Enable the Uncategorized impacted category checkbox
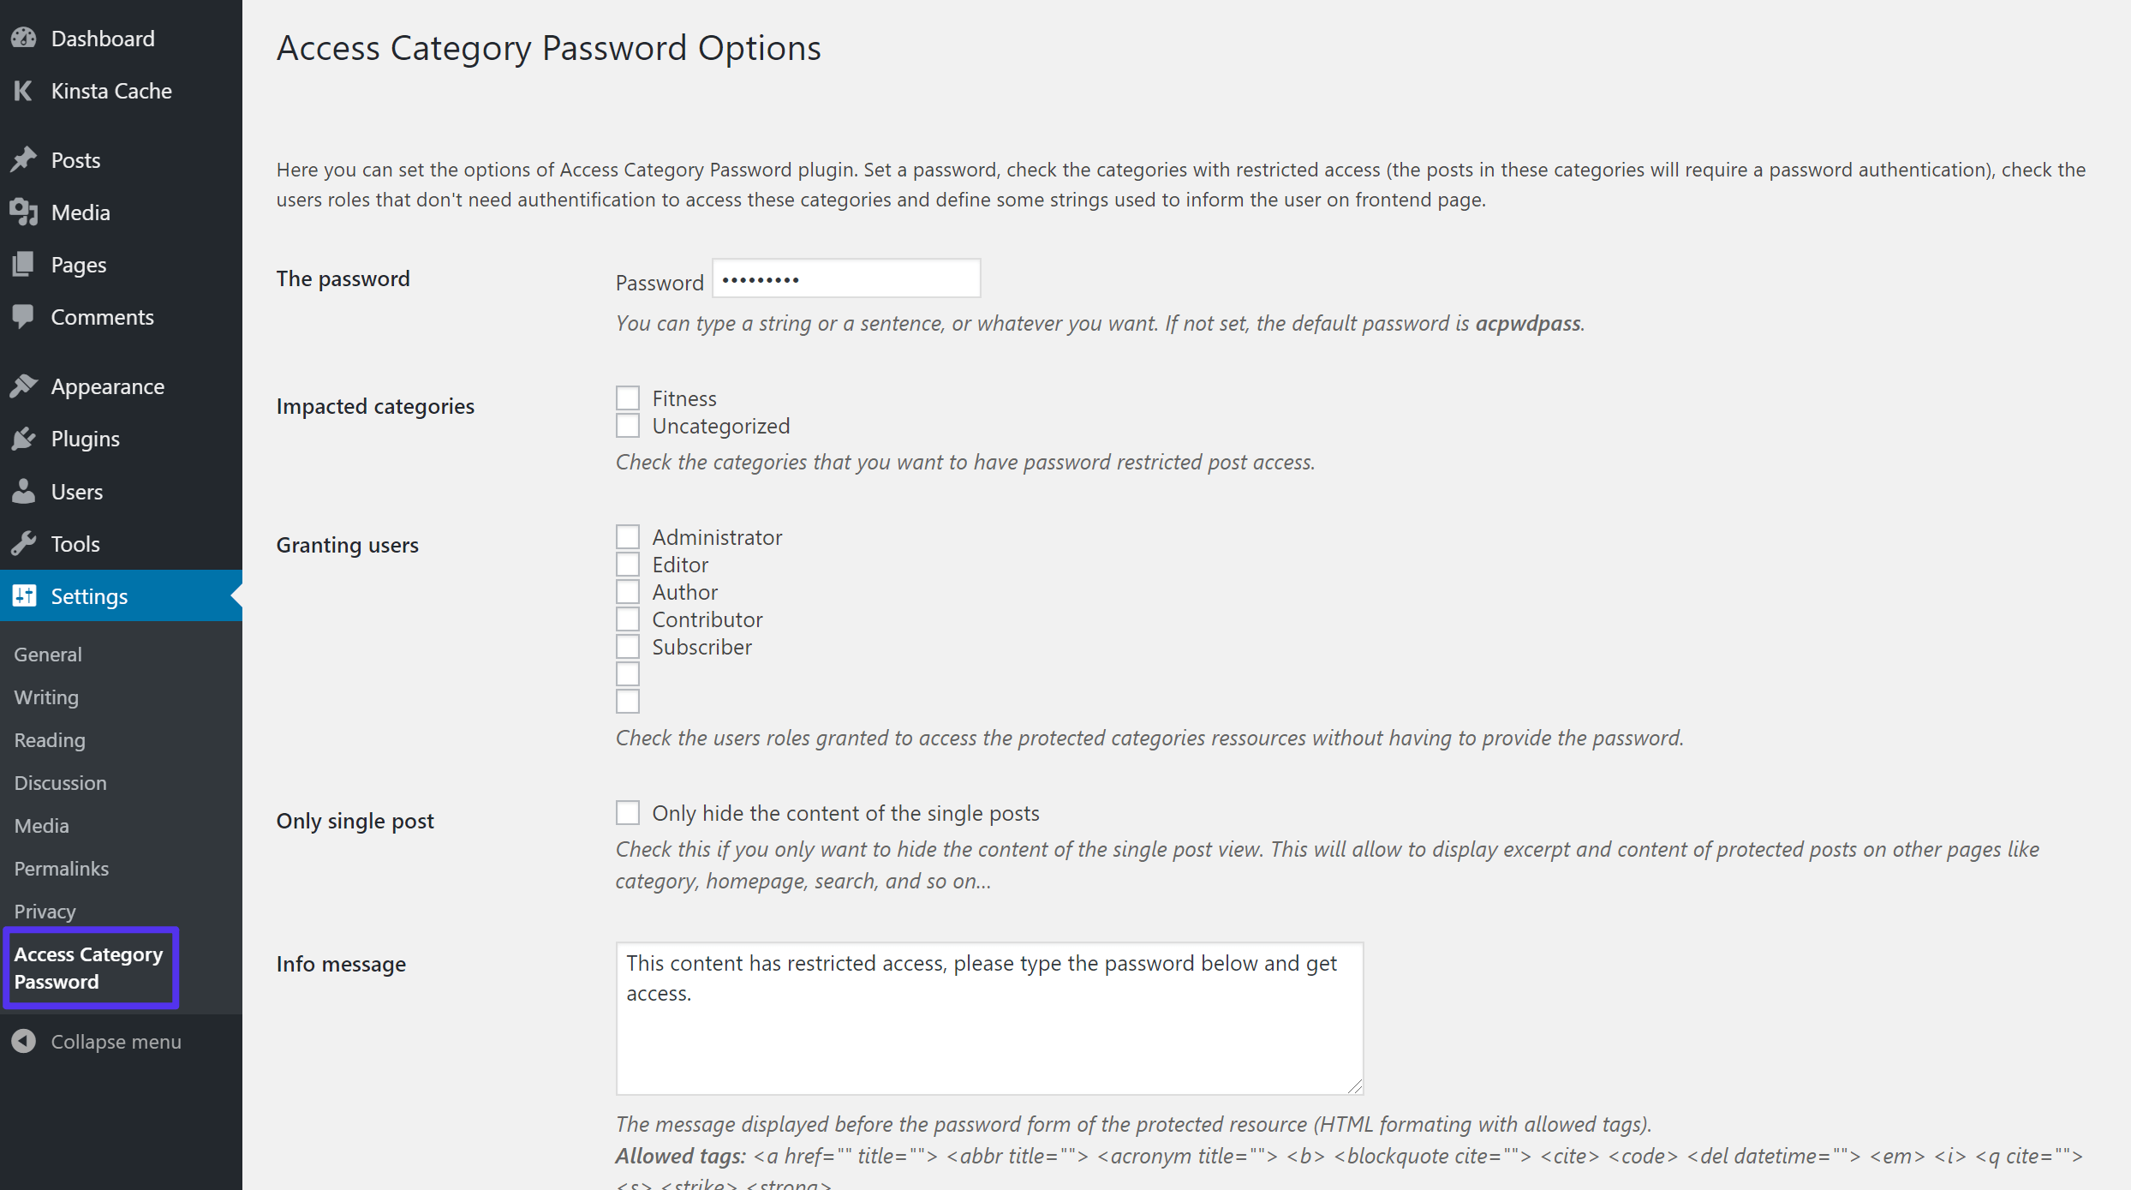 tap(626, 426)
